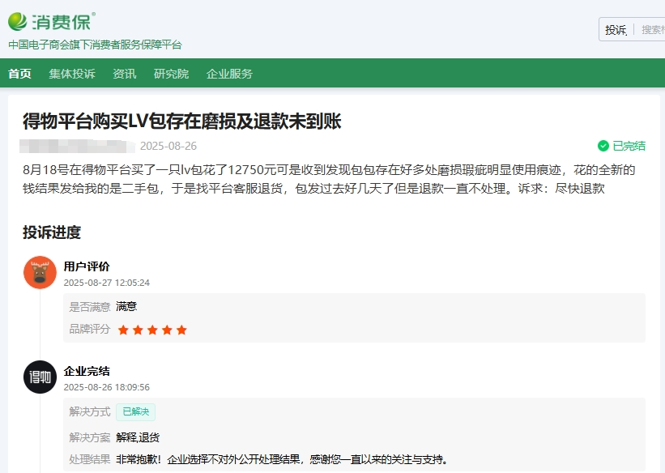
Task: Click the green 已完结 checkmark icon
Action: (x=603, y=146)
